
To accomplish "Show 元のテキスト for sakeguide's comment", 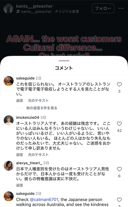I will click(38, 101).
